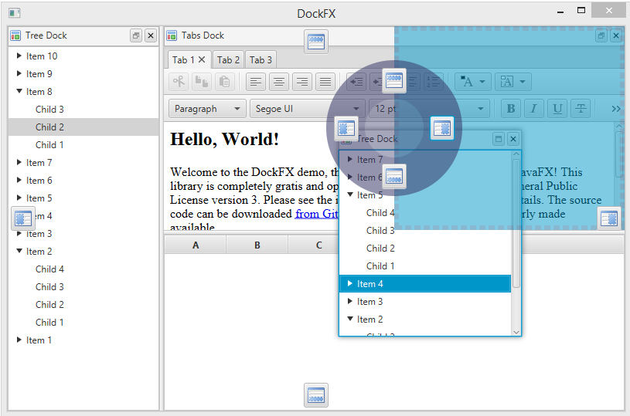Toggle Bold formatting button
The width and height of the screenshot is (630, 416).
coord(511,108)
